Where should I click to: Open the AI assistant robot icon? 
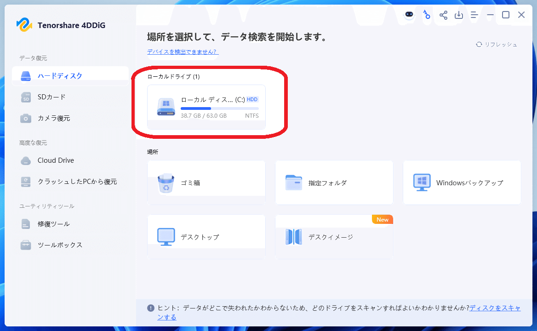(409, 15)
